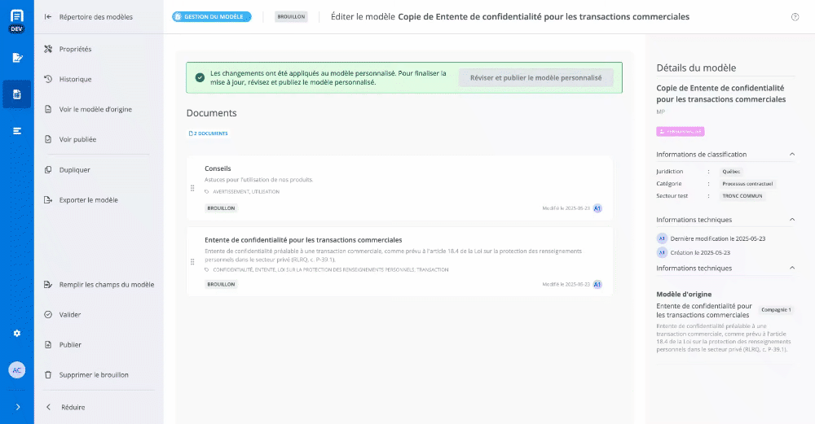Open the document edit icon in sidebar
The width and height of the screenshot is (815, 424).
coord(17,58)
